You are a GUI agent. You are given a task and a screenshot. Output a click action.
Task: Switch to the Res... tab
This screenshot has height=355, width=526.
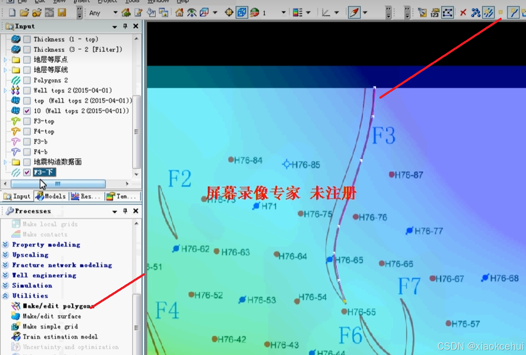click(x=86, y=196)
